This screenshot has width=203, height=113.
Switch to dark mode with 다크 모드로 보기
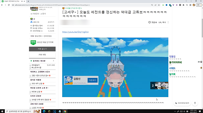[x=182, y=103]
